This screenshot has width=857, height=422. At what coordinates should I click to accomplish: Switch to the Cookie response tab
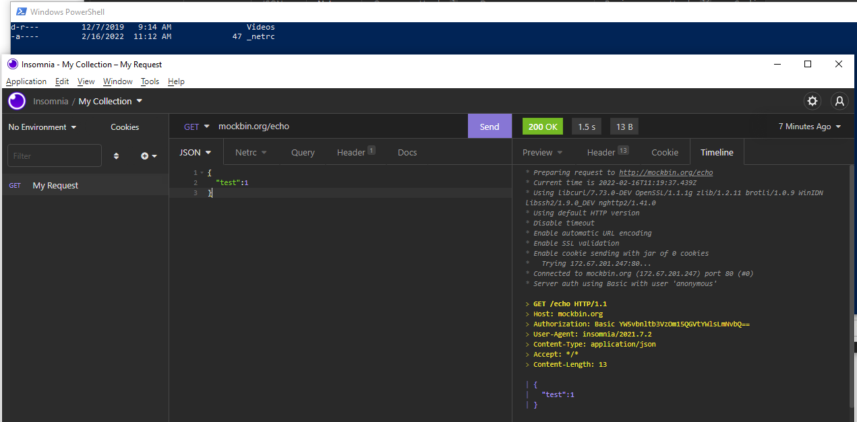click(665, 152)
